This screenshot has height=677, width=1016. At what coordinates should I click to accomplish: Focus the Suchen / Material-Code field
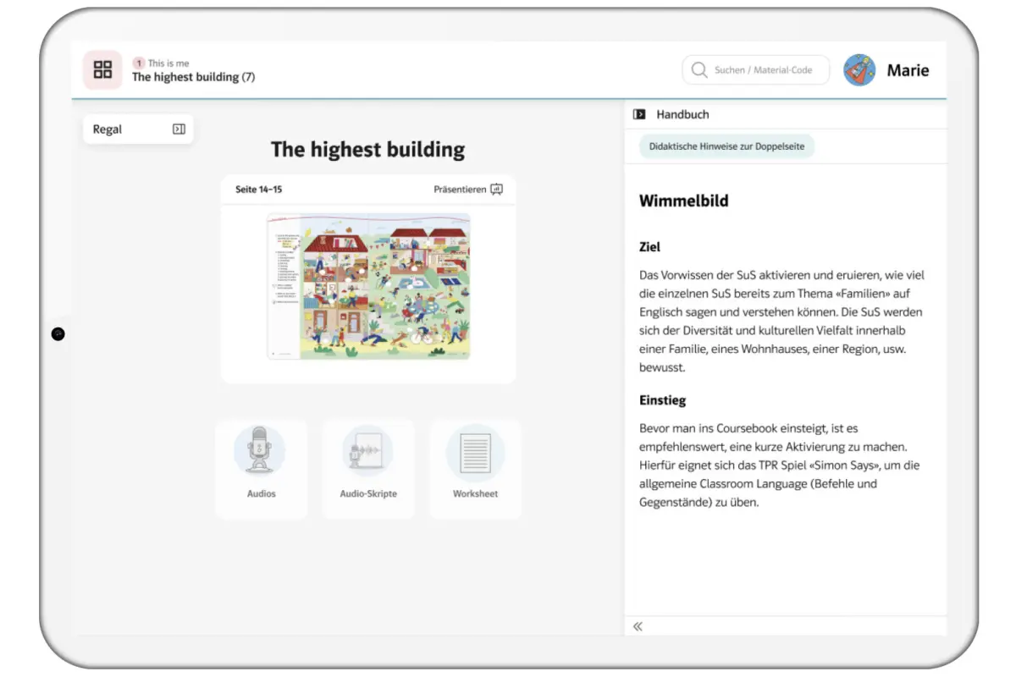tap(756, 70)
